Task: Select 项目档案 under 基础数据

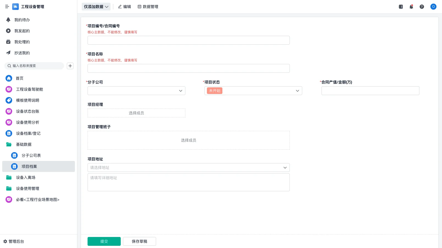Action: [30, 166]
